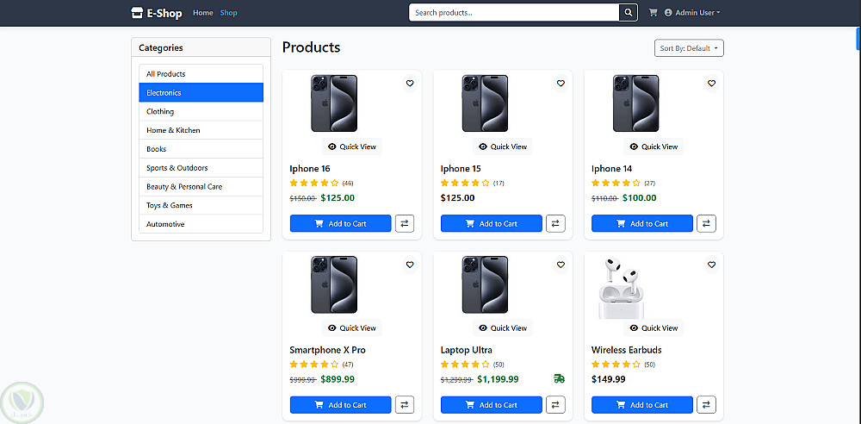This screenshot has height=424, width=861.
Task: Click compare icon for Wireless Earbuds
Action: coord(706,404)
